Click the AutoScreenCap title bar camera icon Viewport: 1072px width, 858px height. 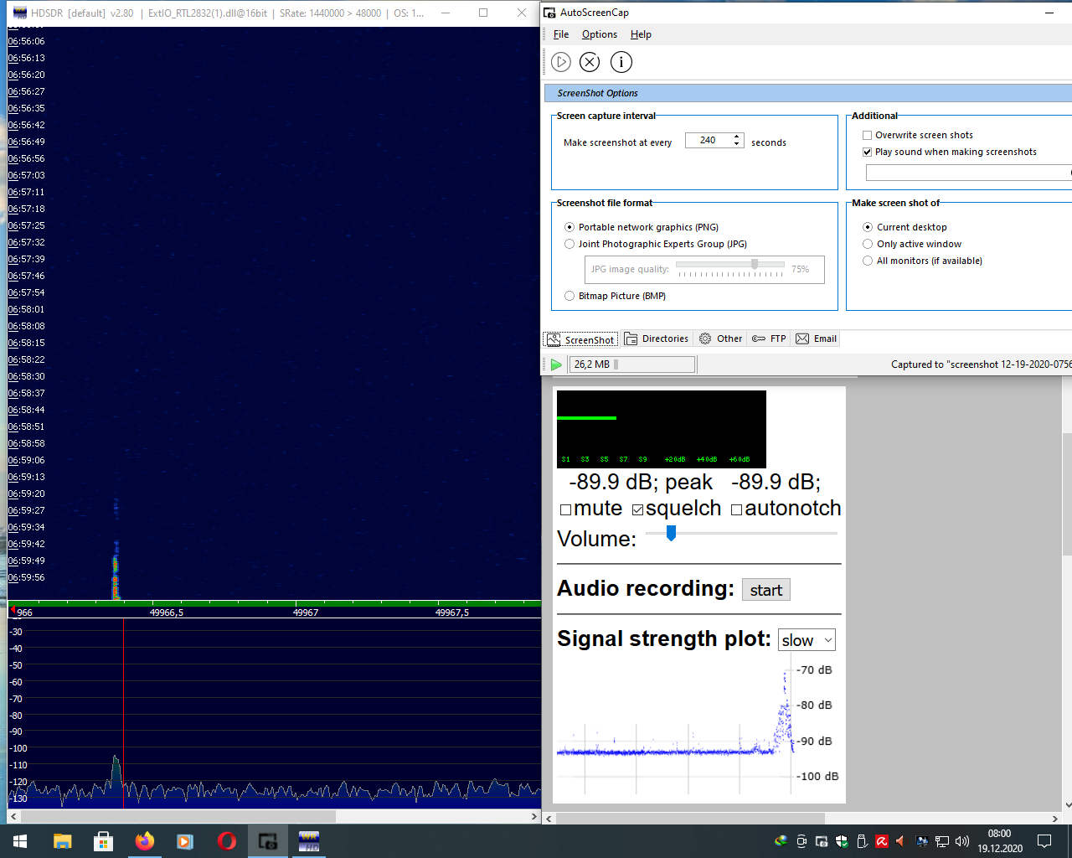click(549, 13)
